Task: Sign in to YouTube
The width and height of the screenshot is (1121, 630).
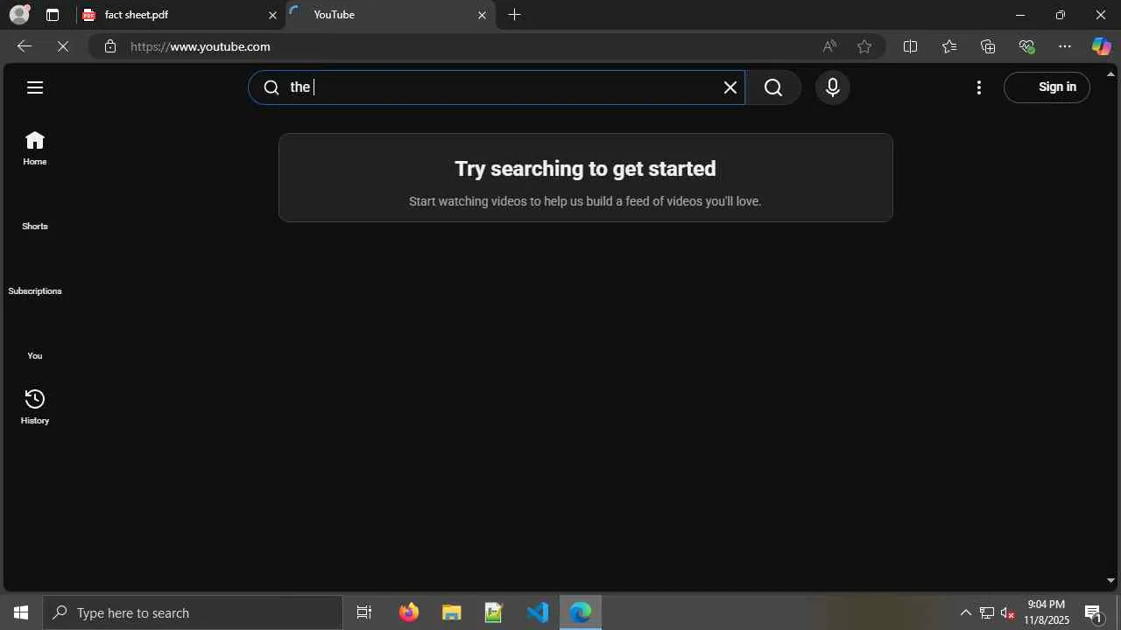Action: [1047, 87]
